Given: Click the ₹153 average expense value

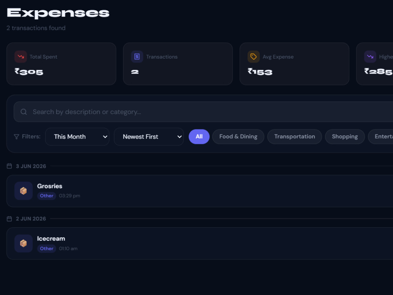Looking at the screenshot, I should click(260, 72).
